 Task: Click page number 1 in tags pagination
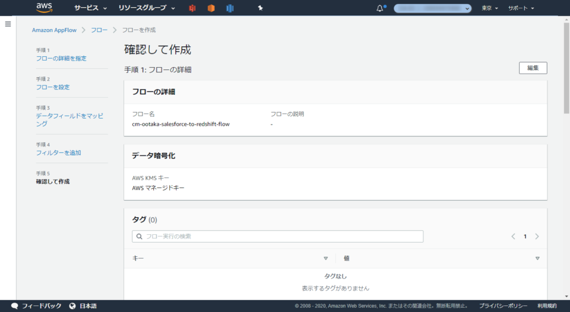click(x=525, y=237)
